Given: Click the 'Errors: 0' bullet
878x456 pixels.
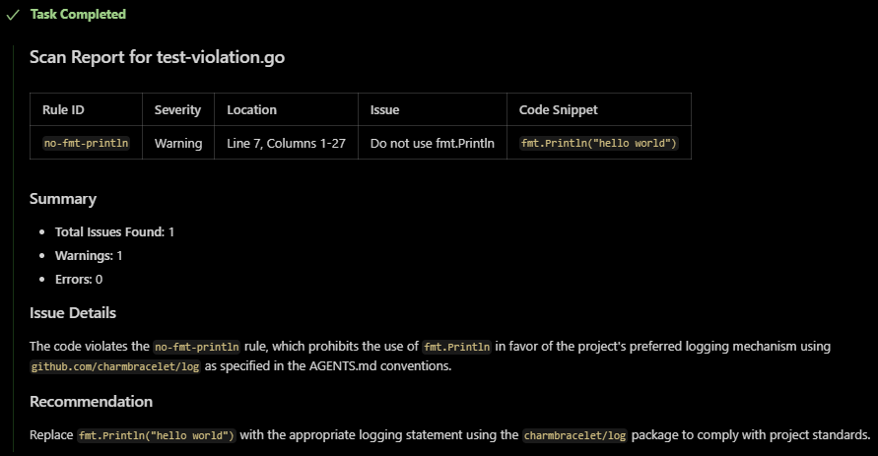Looking at the screenshot, I should pyautogui.click(x=79, y=279).
